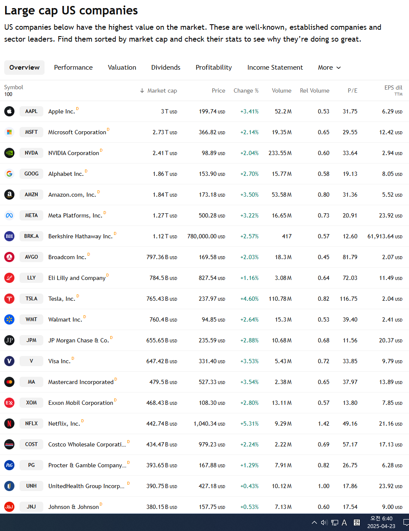Click the Costco logo icon
The image size is (409, 531).
[9, 444]
